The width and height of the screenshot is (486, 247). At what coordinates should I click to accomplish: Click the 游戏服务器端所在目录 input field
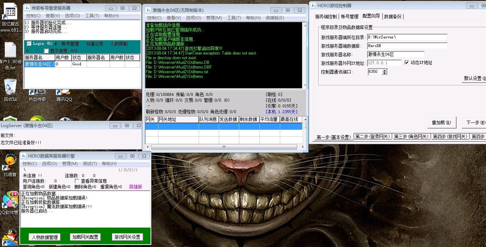[407, 37]
